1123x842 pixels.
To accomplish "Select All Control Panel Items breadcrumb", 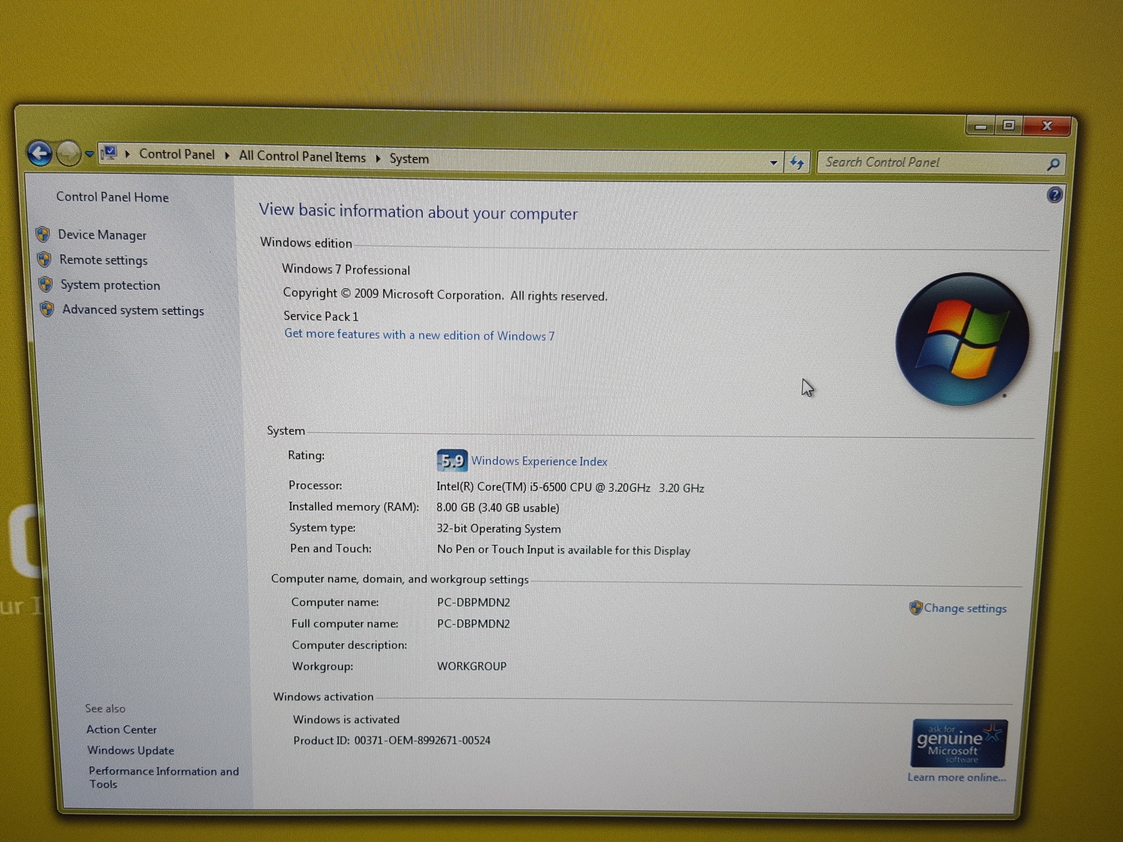I will tap(302, 157).
